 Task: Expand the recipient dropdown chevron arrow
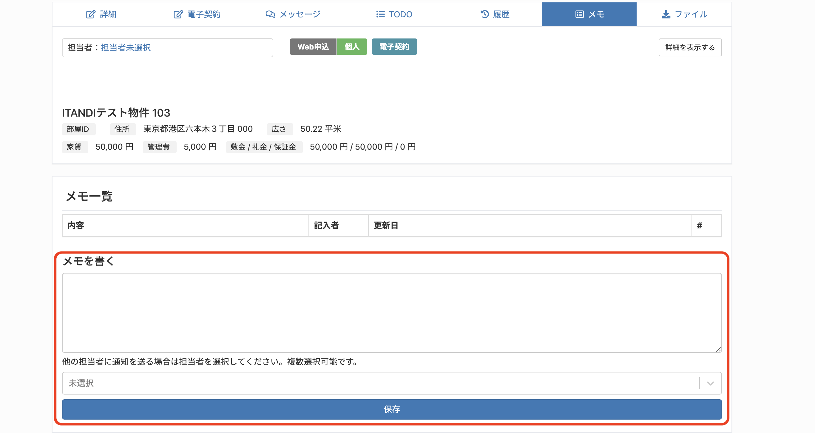(710, 383)
